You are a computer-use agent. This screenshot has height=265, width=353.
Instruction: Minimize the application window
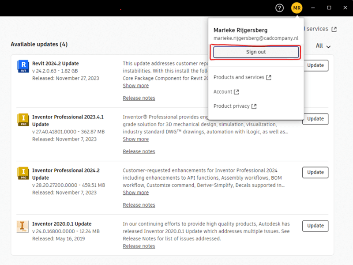pyautogui.click(x=313, y=8)
